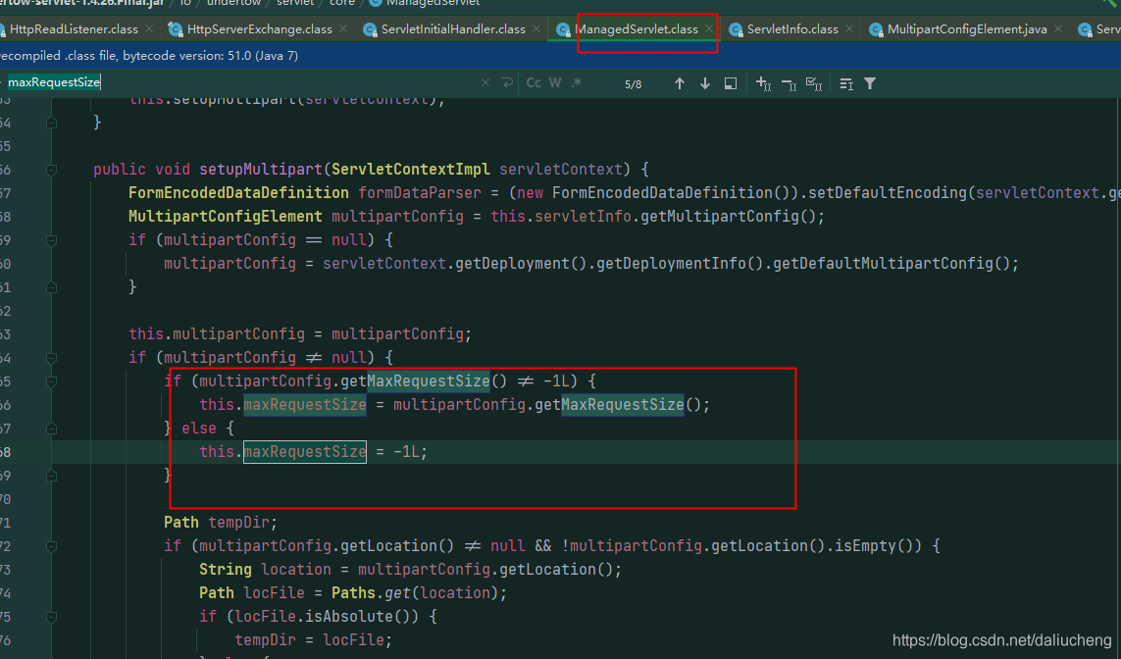The height and width of the screenshot is (659, 1121).
Task: Close the MultipartConfigElement.java tab
Action: point(1058,28)
